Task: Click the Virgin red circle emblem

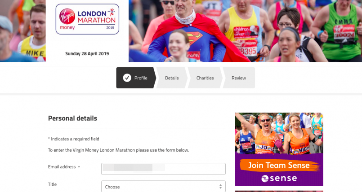Action: point(67,16)
